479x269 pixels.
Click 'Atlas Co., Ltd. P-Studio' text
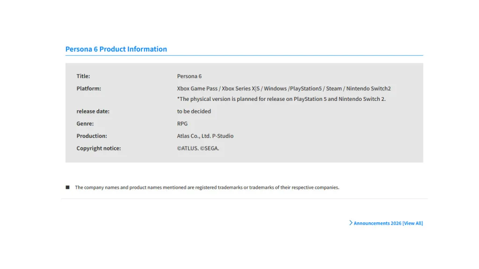[205, 136]
